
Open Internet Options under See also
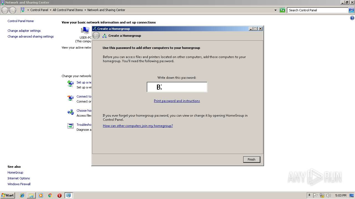tap(19, 178)
